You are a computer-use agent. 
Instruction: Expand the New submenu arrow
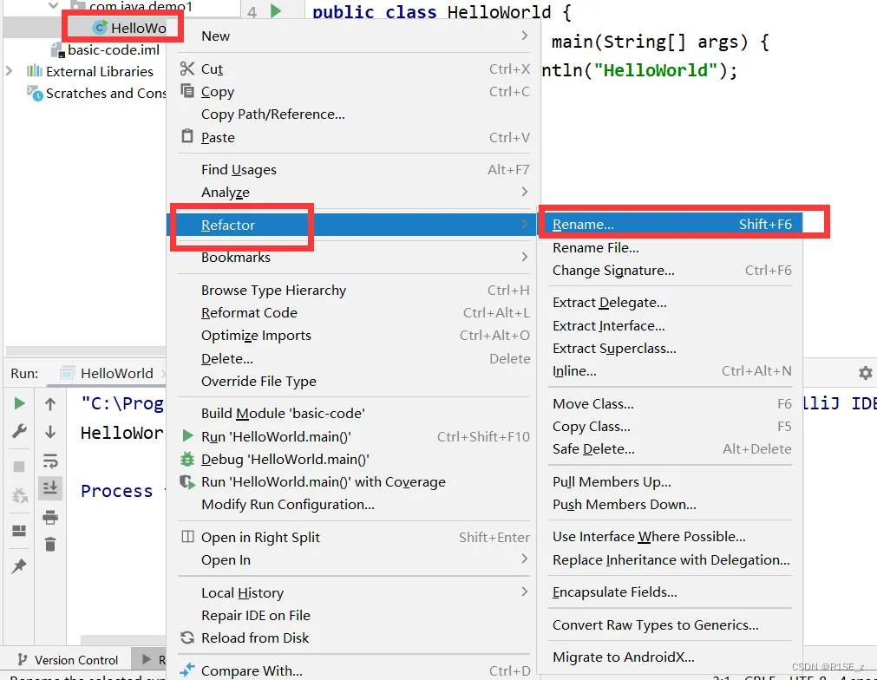click(525, 36)
